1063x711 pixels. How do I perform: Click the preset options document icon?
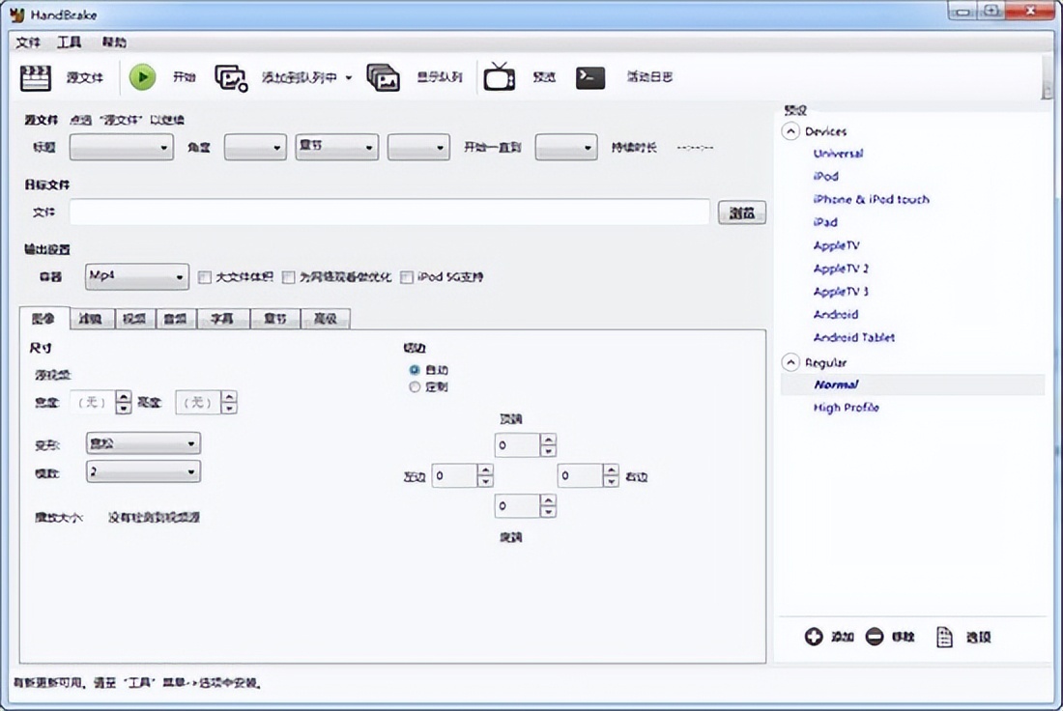pyautogui.click(x=944, y=637)
